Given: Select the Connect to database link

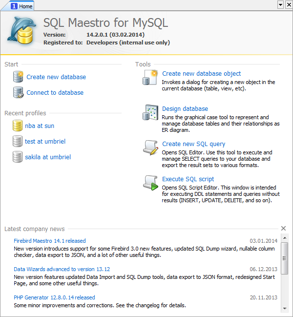Looking at the screenshot, I should [55, 93].
